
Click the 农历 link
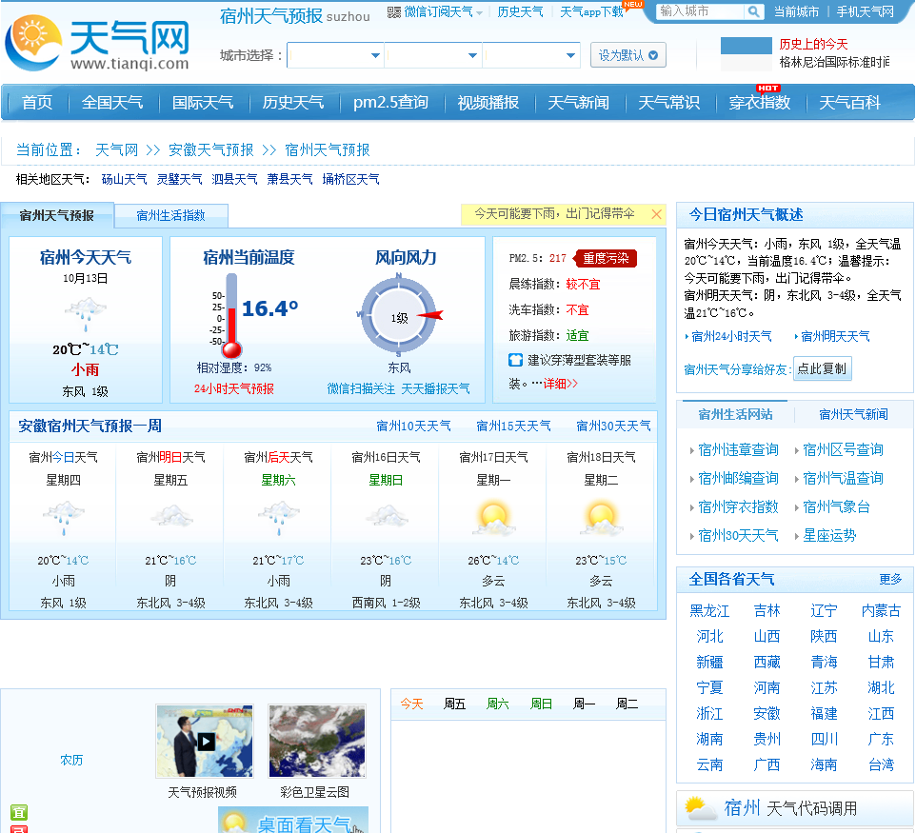(x=71, y=760)
